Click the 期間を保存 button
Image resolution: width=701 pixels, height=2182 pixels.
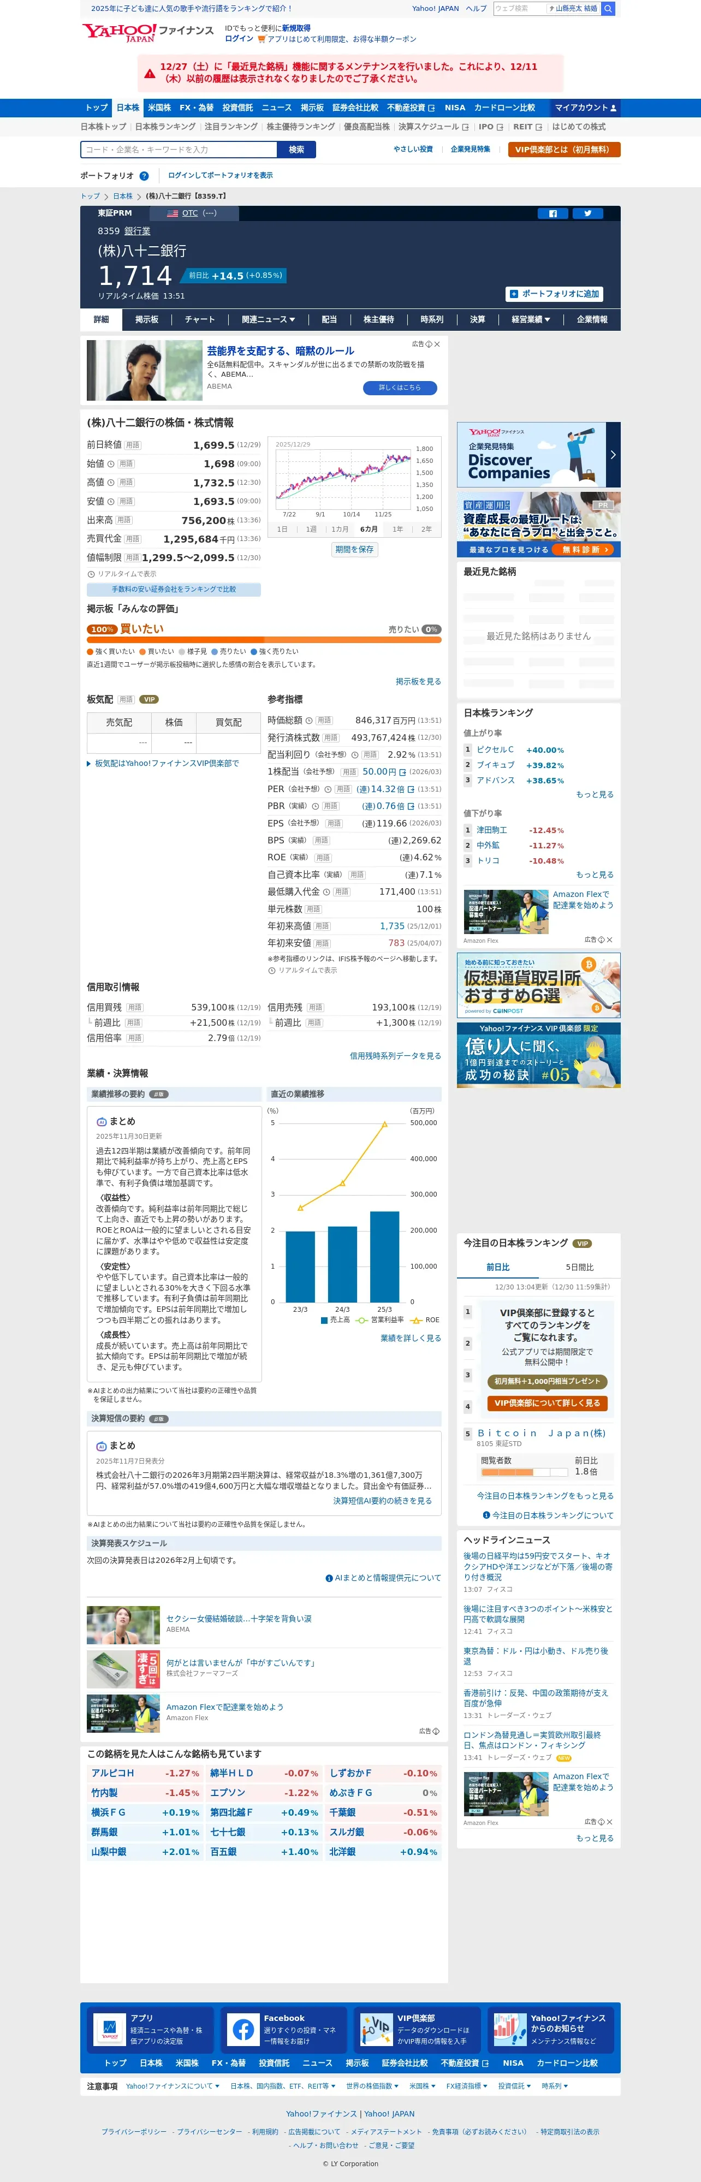pyautogui.click(x=354, y=549)
